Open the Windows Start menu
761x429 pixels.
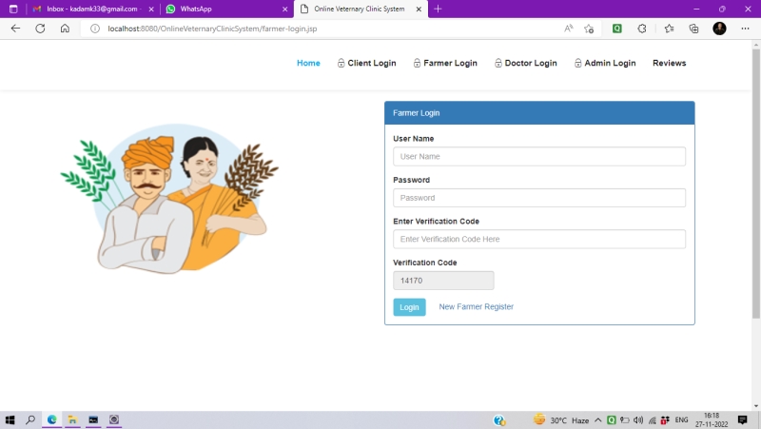[x=10, y=419]
